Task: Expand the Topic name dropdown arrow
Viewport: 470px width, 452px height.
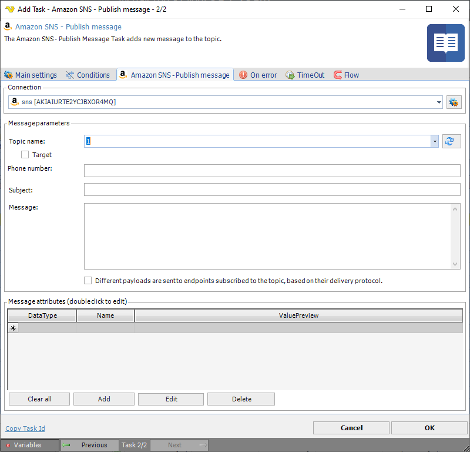Action: coord(435,141)
